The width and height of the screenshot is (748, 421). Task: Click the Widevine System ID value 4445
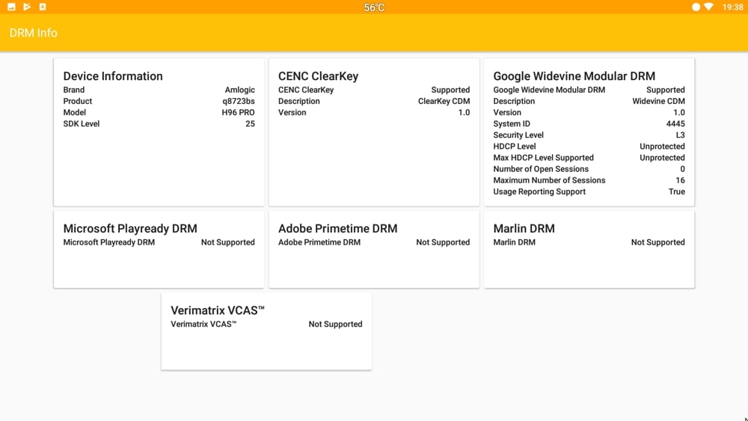click(x=675, y=124)
